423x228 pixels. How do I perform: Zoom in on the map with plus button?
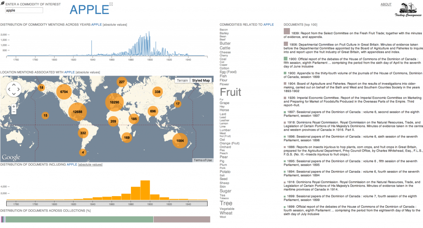coord(14,107)
